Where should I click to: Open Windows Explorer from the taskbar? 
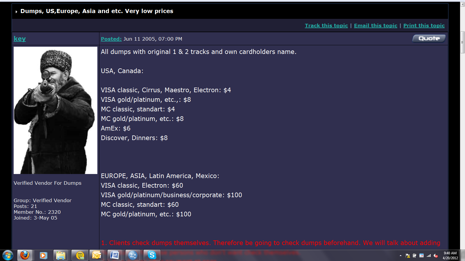point(61,255)
